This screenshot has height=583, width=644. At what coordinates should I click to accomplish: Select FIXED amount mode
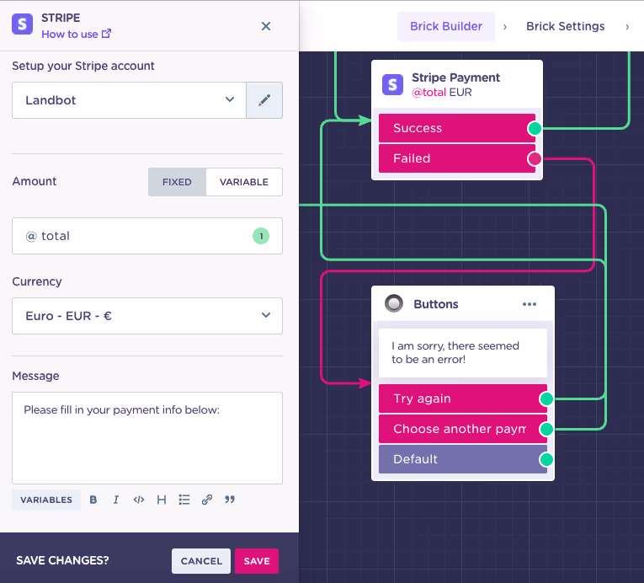pos(177,182)
